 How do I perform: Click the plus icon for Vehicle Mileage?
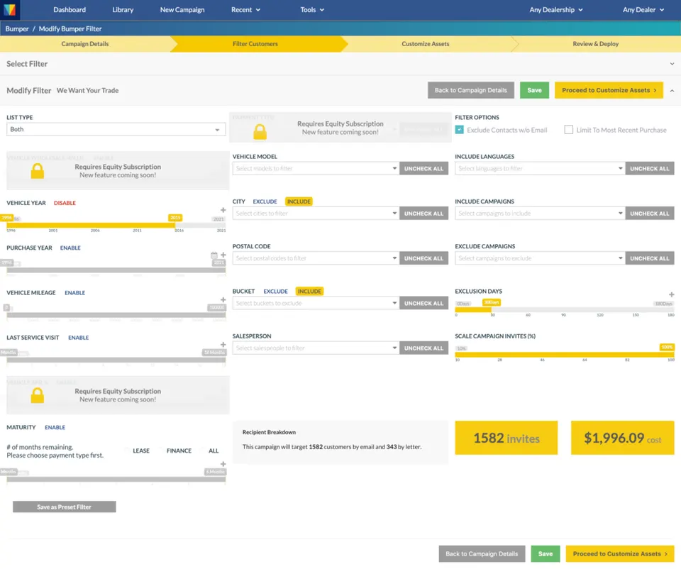[x=223, y=299]
